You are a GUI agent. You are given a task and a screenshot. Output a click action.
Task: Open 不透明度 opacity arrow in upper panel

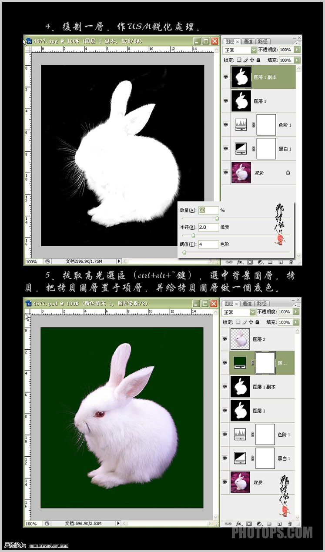click(x=297, y=50)
